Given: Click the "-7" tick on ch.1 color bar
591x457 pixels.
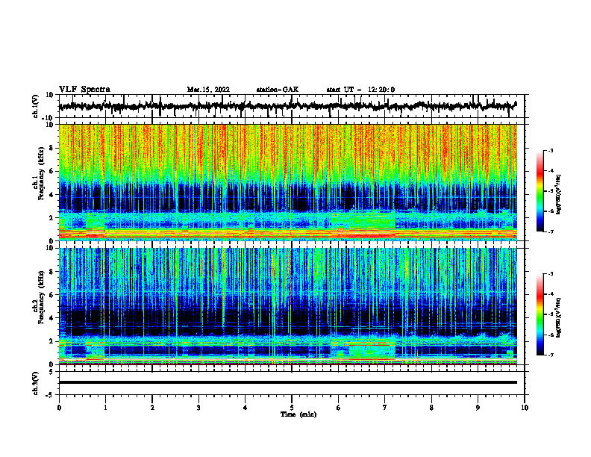Looking at the screenshot, I should pos(550,231).
